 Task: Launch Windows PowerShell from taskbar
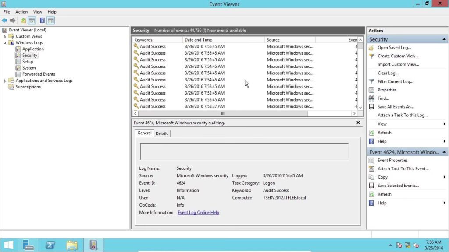pos(50,245)
